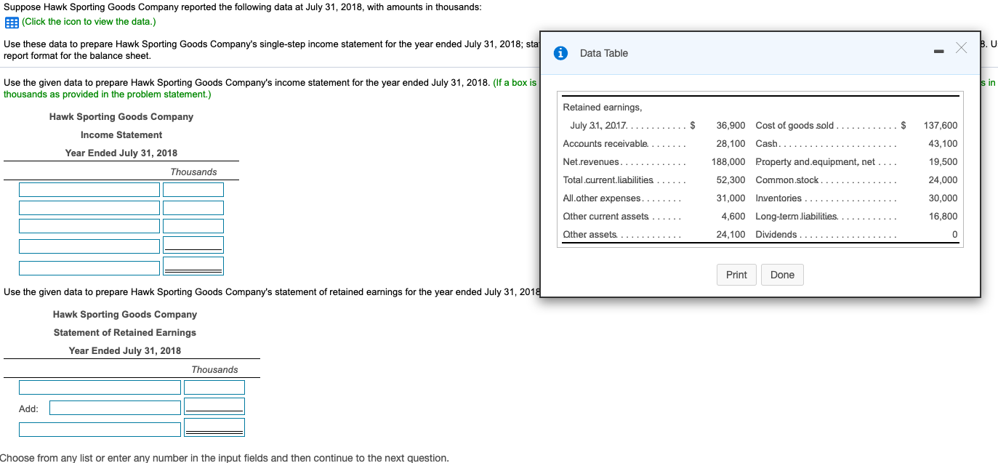Click the Other current assets value 4,600
This screenshot has height=463, width=998.
733,216
